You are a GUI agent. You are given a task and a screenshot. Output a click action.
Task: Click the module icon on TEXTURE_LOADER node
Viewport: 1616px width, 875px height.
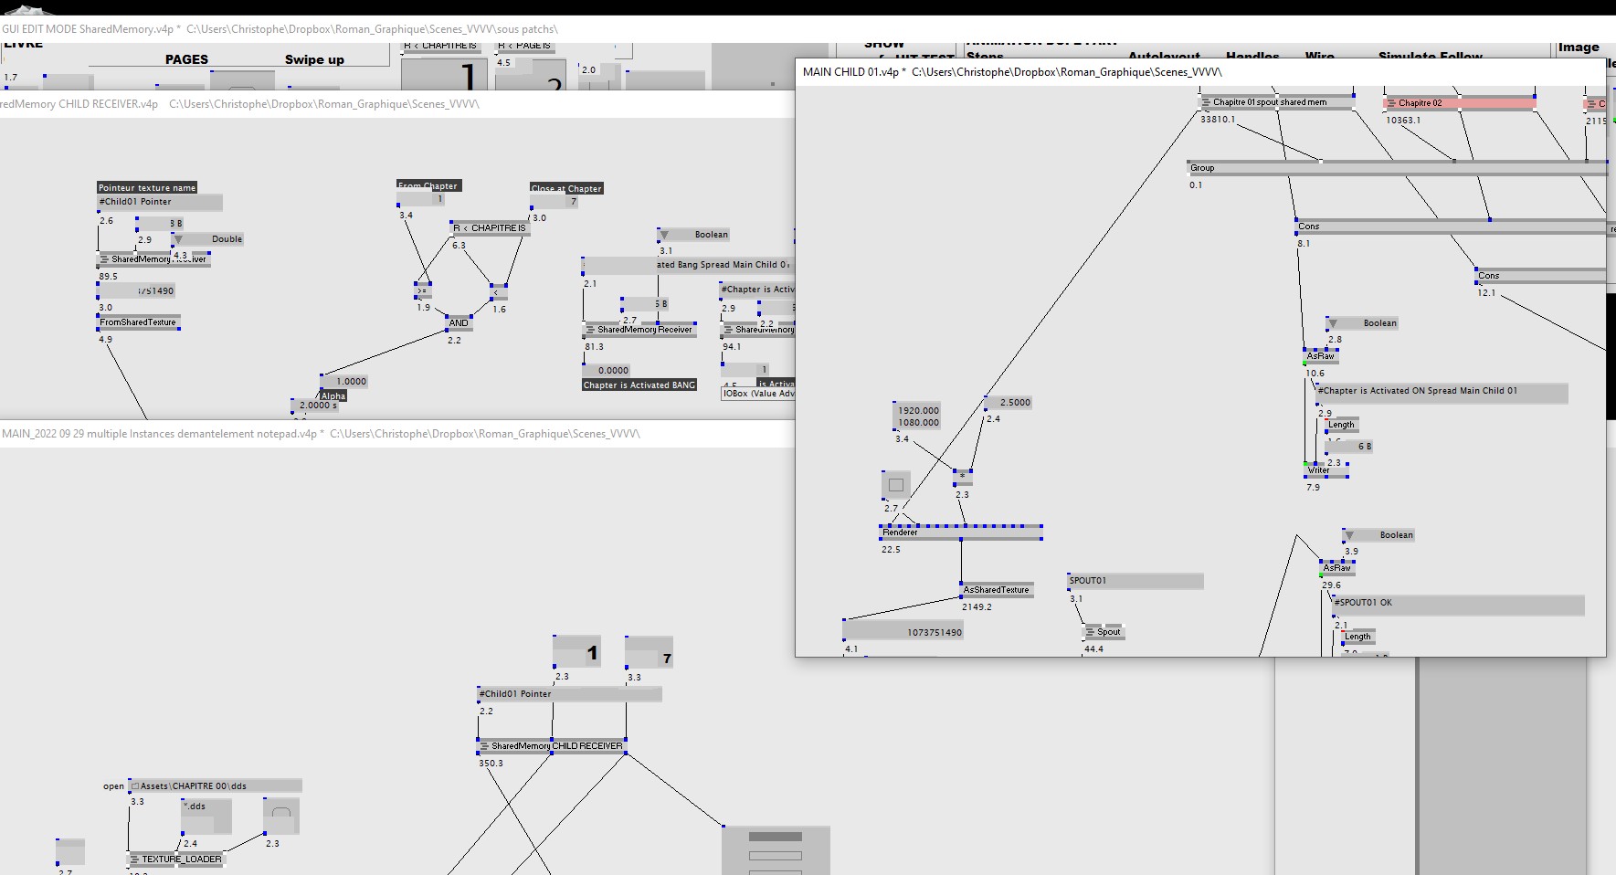point(134,859)
